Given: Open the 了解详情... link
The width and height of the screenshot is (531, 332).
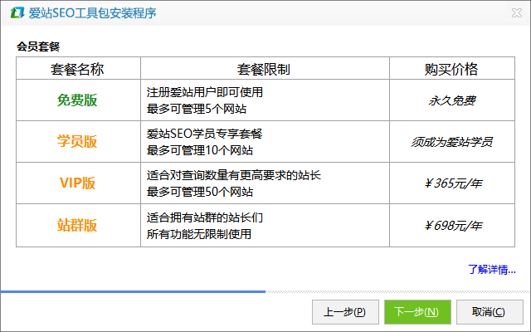Looking at the screenshot, I should (492, 270).
